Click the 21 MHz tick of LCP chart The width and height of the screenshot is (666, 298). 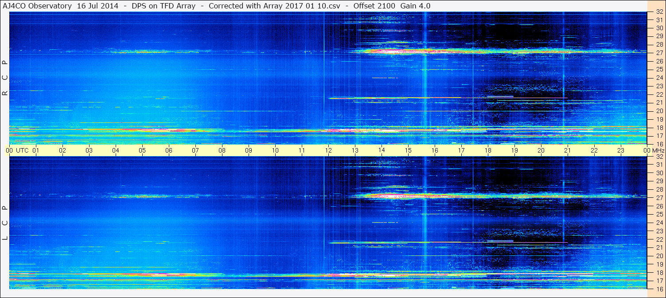[659, 247]
